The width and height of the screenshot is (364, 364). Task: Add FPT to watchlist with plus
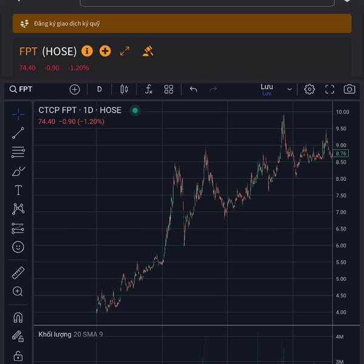pyautogui.click(x=105, y=51)
